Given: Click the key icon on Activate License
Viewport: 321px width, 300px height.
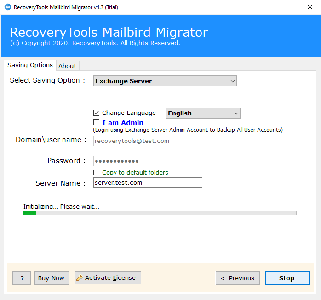Looking at the screenshot, I should [x=80, y=277].
